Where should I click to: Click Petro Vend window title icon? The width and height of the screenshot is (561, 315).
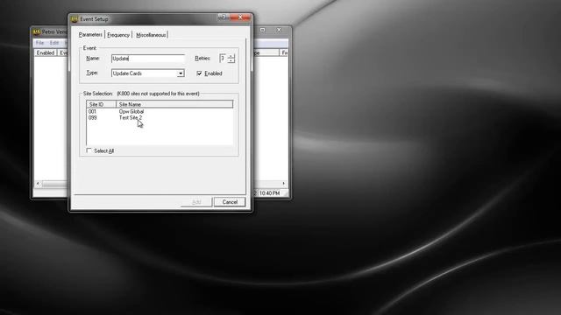click(37, 32)
